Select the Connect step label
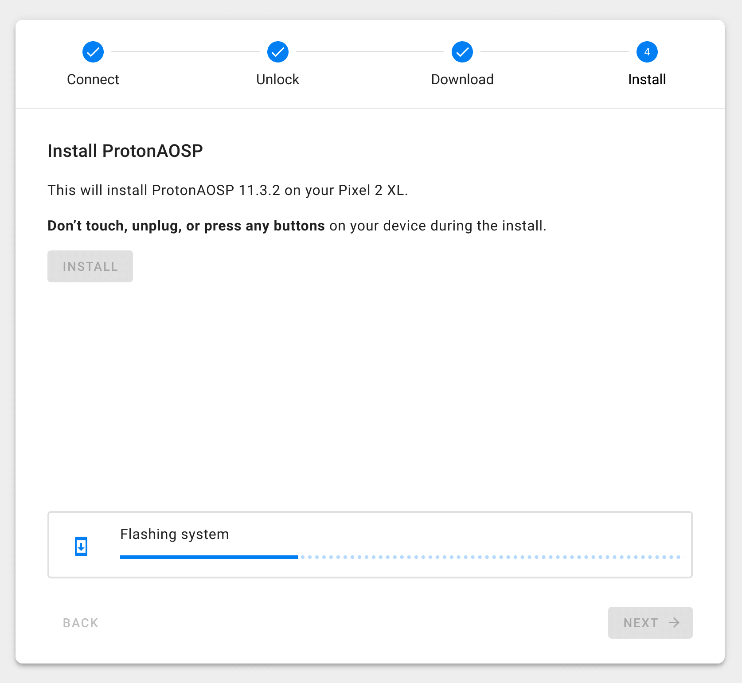Screen dimensions: 742x683 [93, 79]
